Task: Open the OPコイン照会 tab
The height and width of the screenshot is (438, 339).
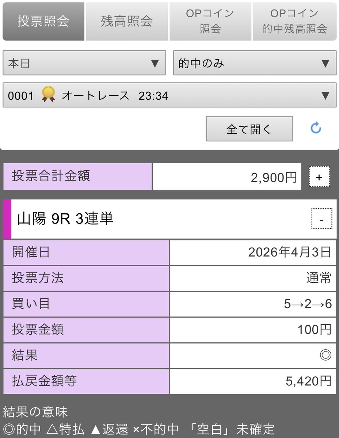Action: point(210,20)
